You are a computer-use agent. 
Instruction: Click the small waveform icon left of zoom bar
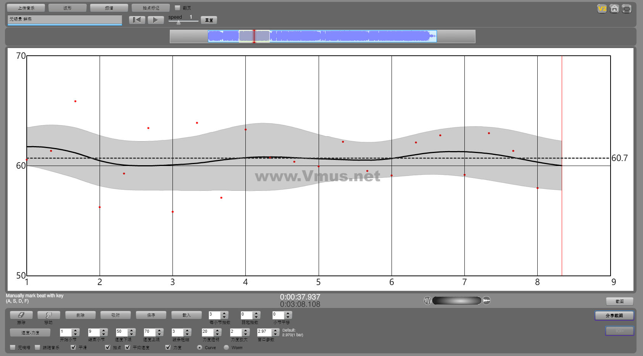[x=427, y=301]
